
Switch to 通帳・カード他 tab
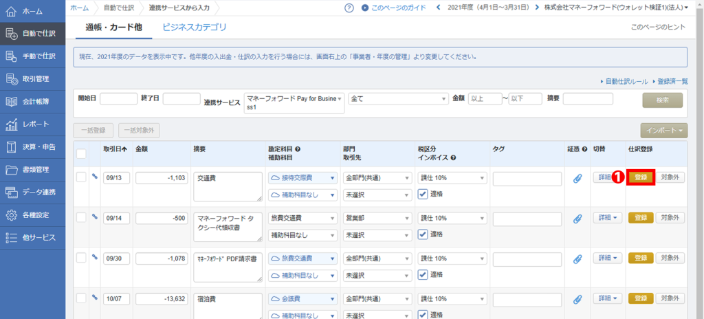click(114, 27)
